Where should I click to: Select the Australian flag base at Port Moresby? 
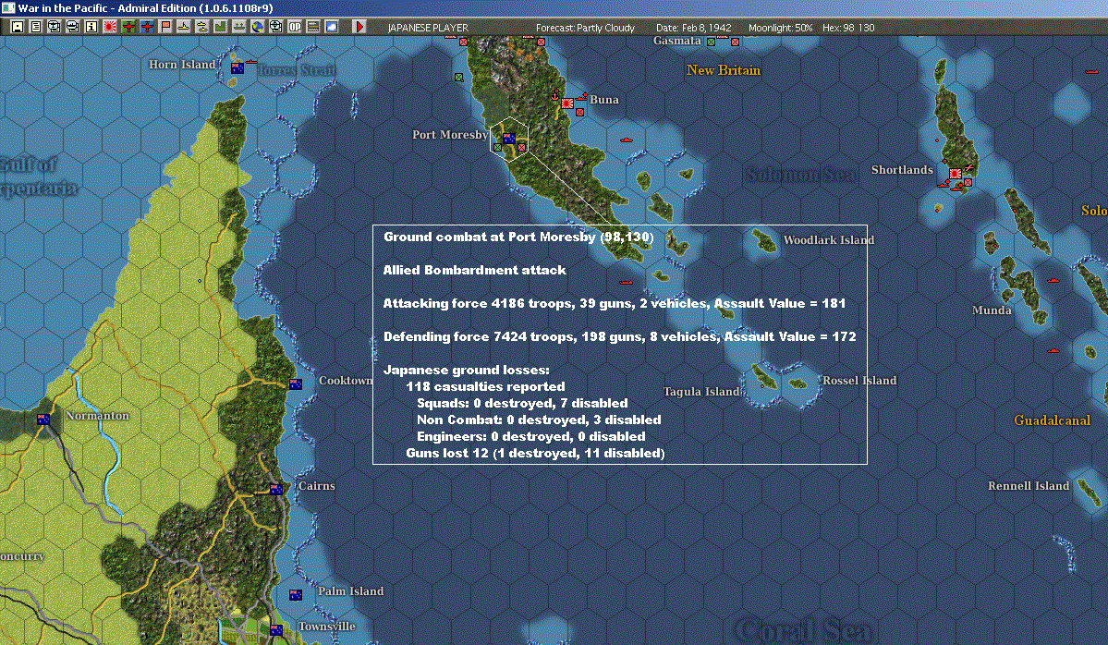[509, 138]
